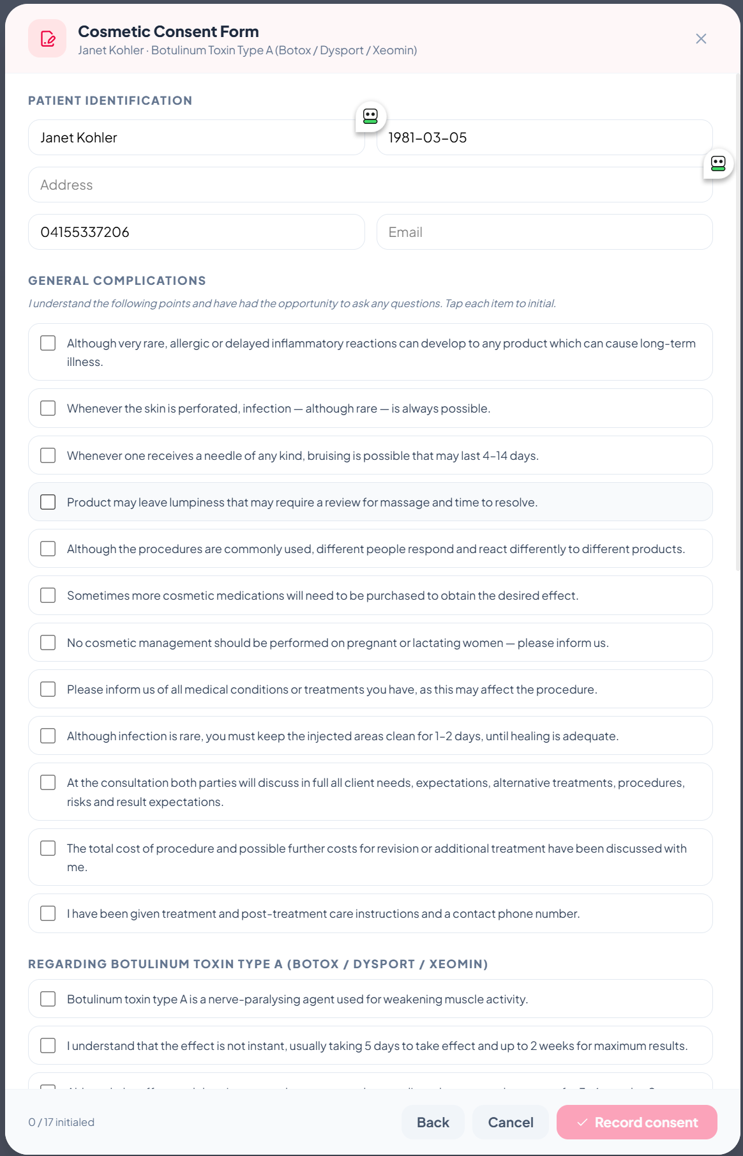The width and height of the screenshot is (743, 1156).
Task: Tick the nerve-paralysing agent checkbox
Action: pyautogui.click(x=48, y=999)
